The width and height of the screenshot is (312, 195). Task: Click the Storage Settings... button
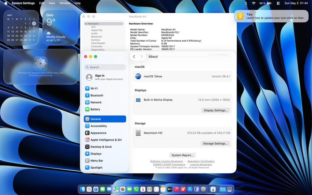(215, 143)
